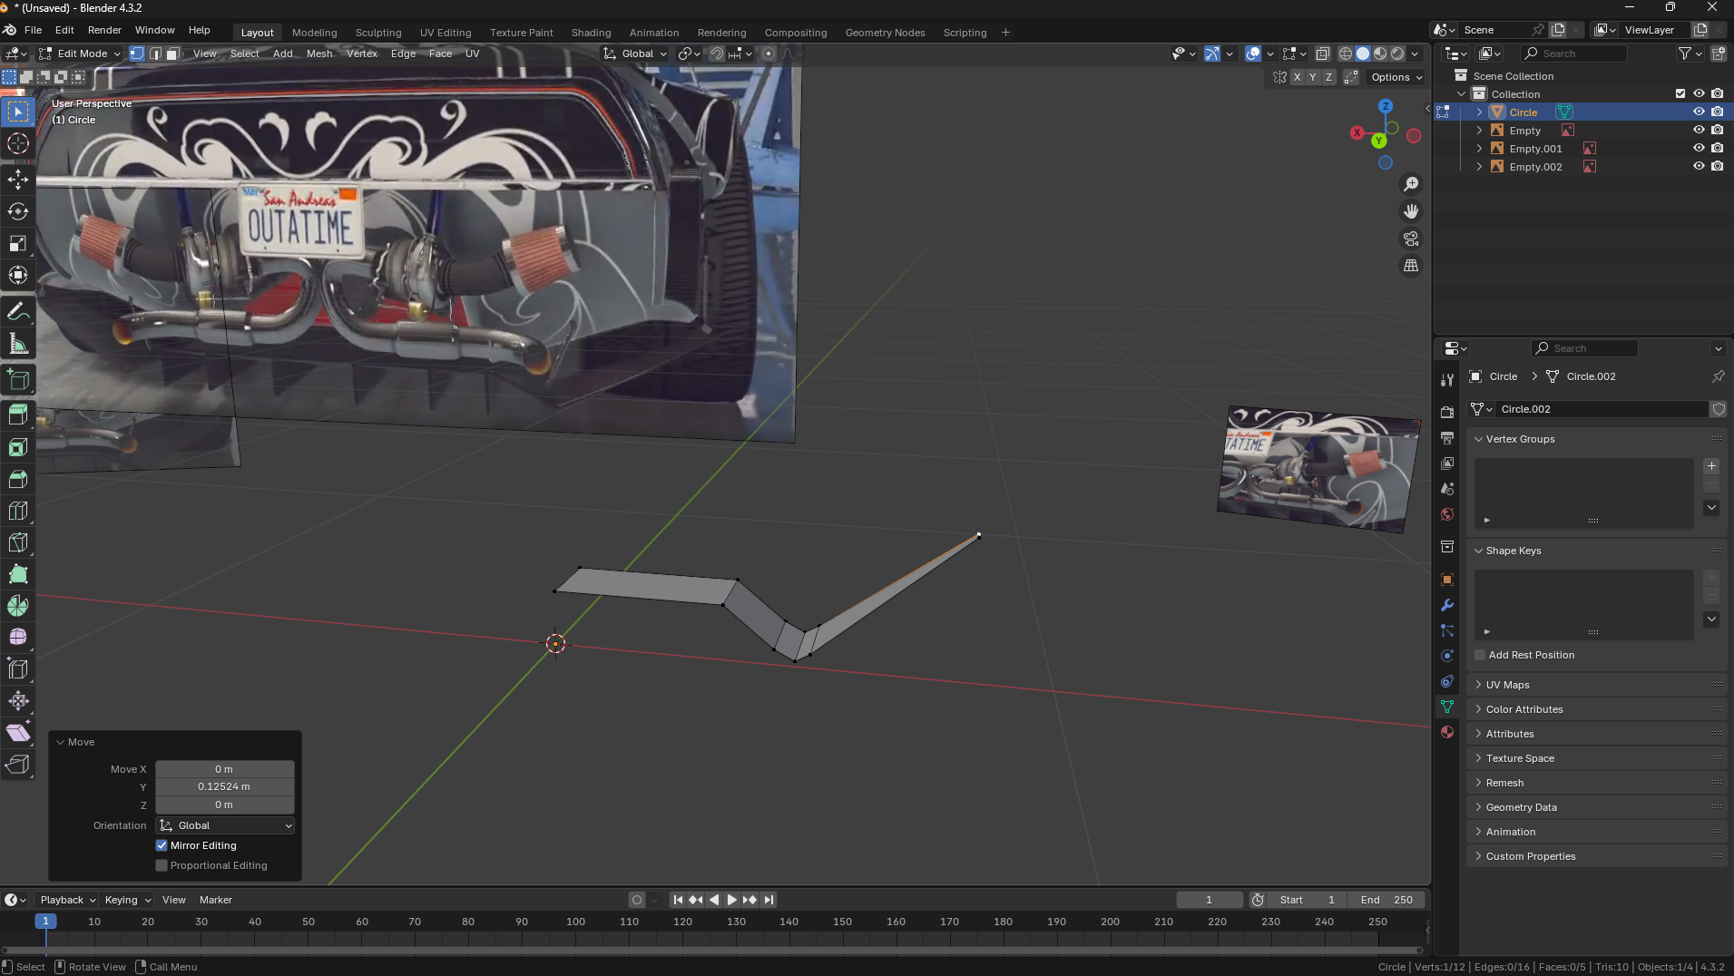This screenshot has height=976, width=1734.
Task: Select the Rotate tool in the toolbar
Action: [18, 211]
